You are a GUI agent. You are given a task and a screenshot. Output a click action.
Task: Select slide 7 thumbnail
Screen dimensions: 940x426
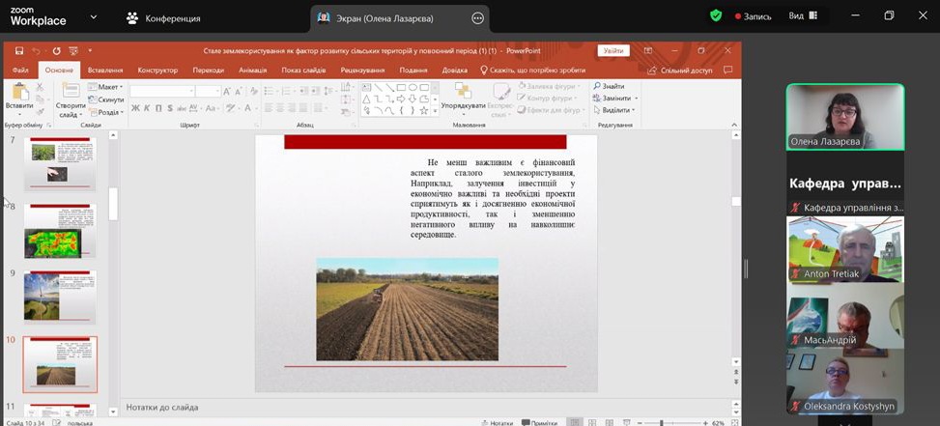(60, 164)
